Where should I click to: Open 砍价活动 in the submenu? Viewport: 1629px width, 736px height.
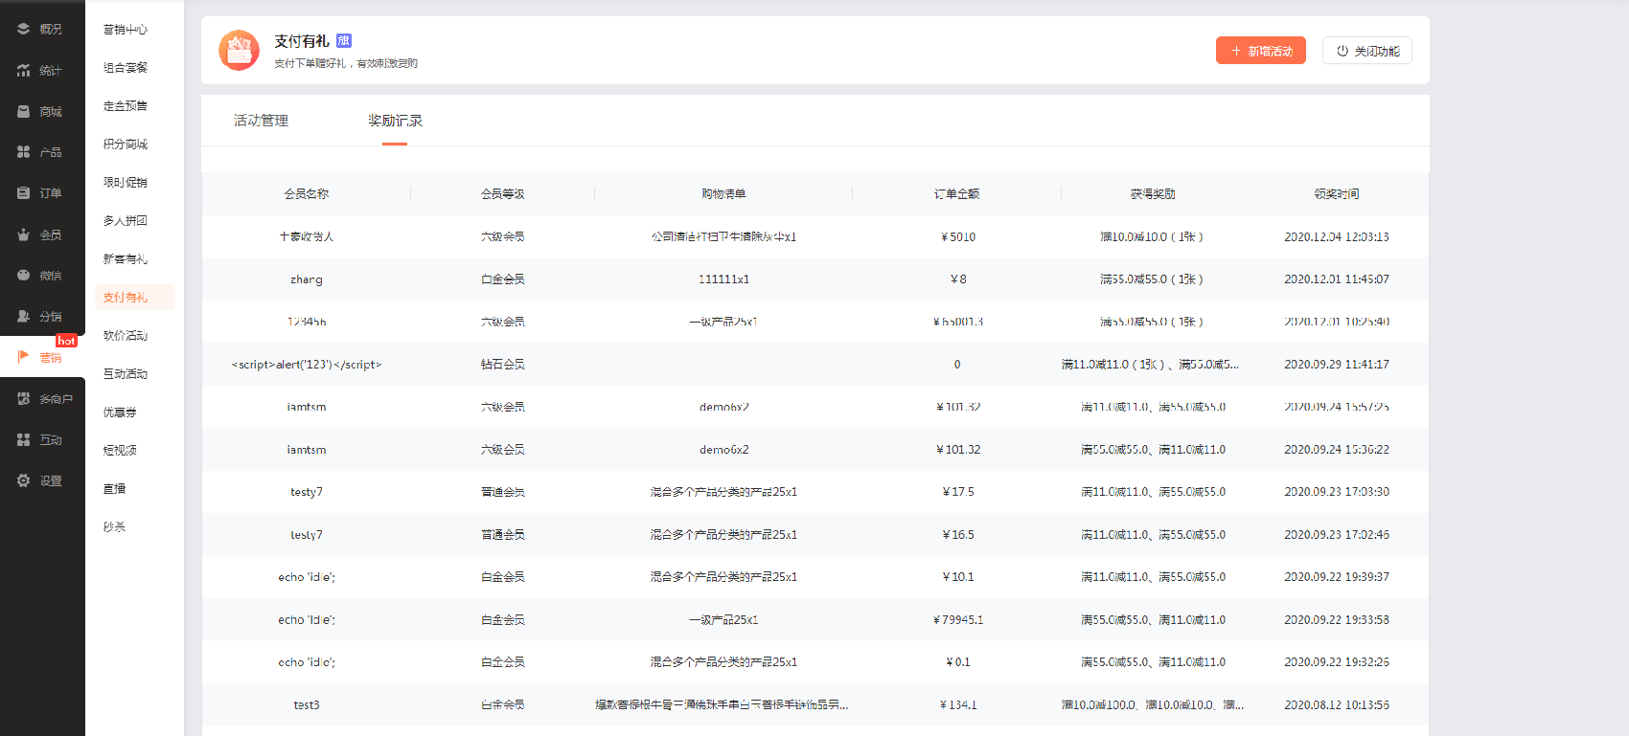tap(126, 336)
